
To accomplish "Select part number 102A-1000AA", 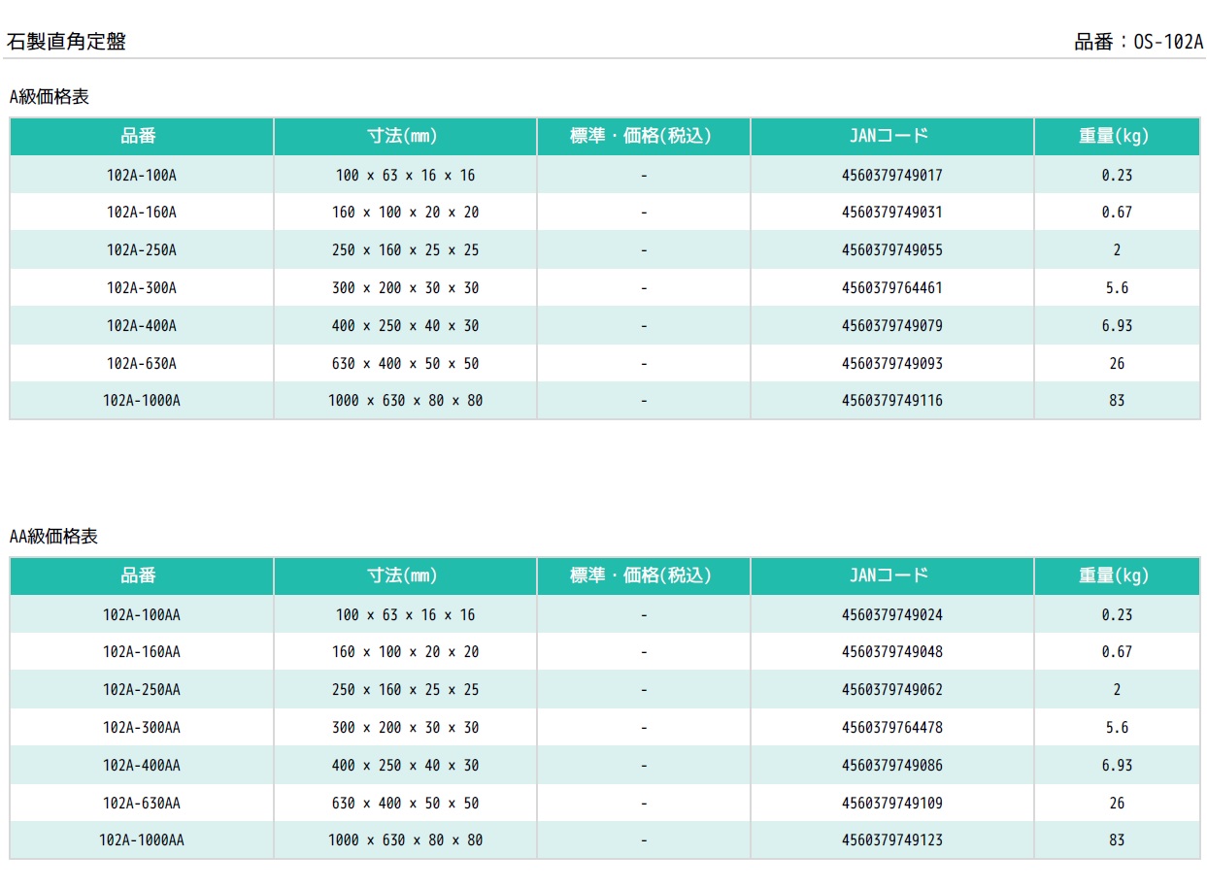I will pos(142,840).
